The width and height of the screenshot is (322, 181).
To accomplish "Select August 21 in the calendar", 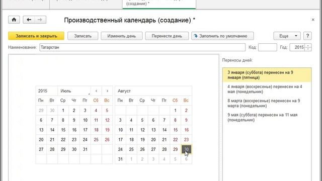I will click(165, 140).
